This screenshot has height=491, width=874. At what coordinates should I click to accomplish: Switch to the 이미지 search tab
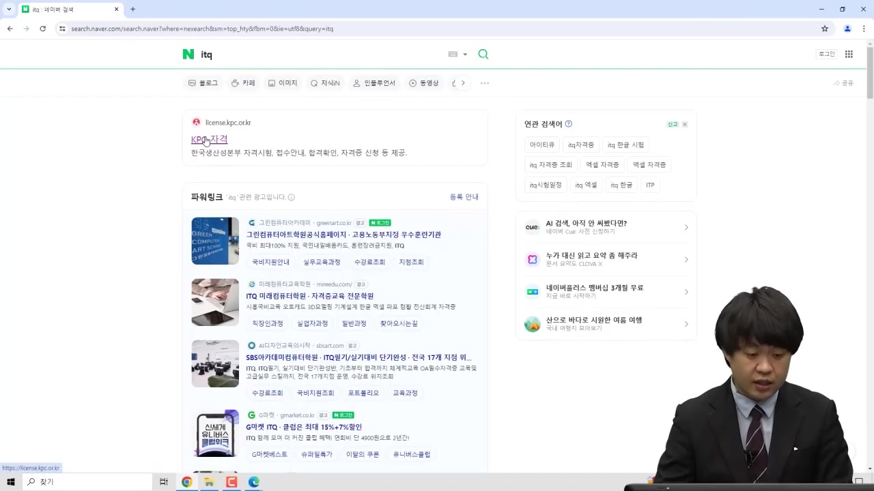pyautogui.click(x=283, y=83)
